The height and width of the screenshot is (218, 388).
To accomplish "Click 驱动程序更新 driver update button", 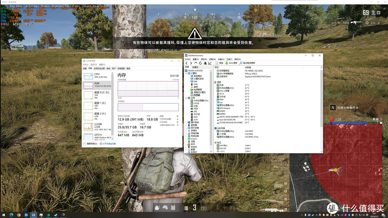I will [247, 63].
